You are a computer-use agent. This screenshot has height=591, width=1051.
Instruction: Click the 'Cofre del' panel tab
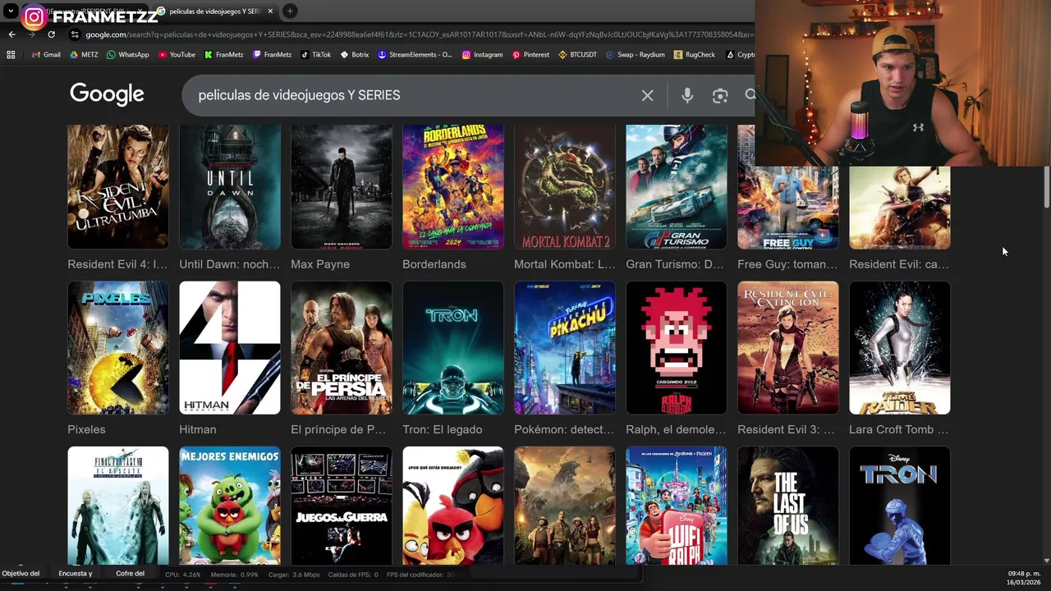pyautogui.click(x=130, y=574)
